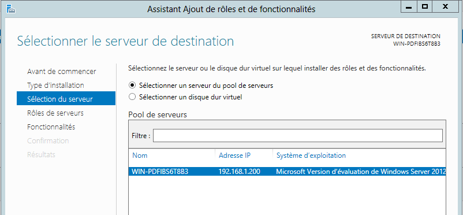Click the 192.168.1.200 IP address cell
The height and width of the screenshot is (215, 463).
(239, 172)
